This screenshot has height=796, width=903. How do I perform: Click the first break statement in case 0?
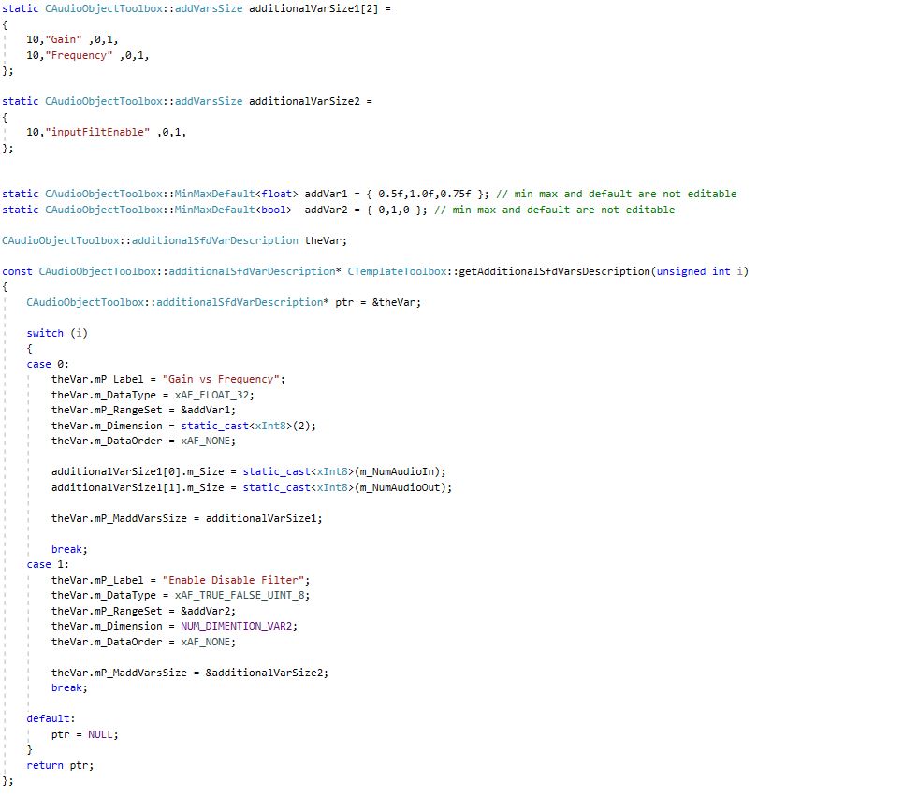69,550
